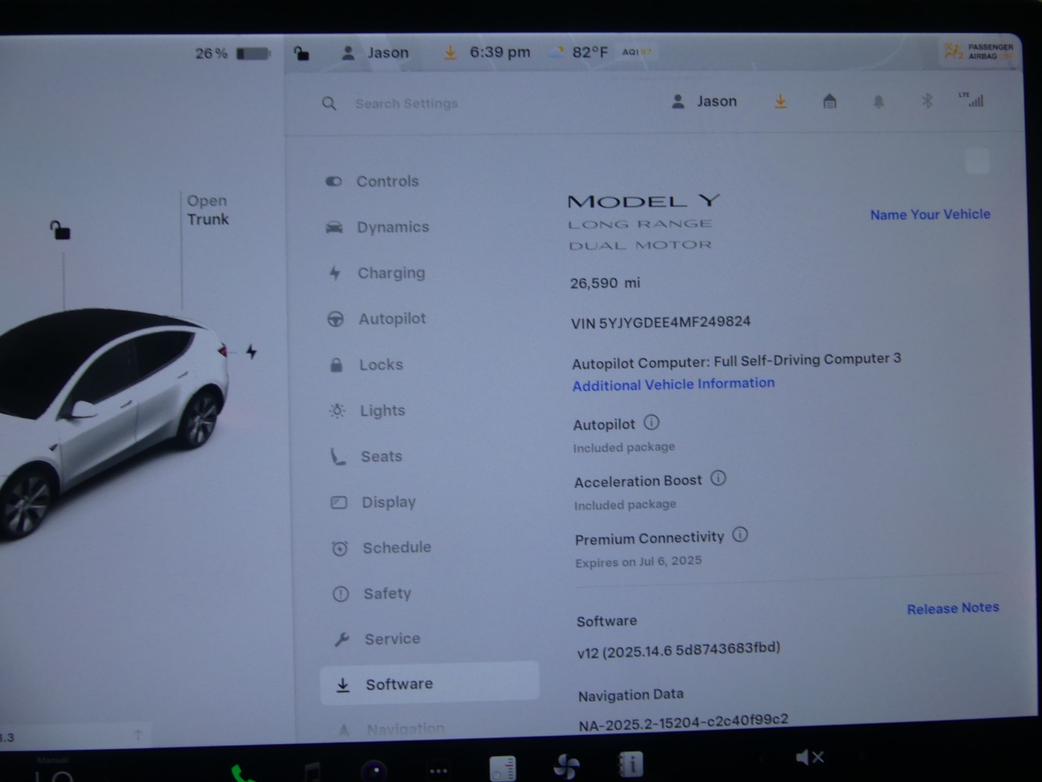Show info icon next to Autopilot package

pyautogui.click(x=651, y=422)
